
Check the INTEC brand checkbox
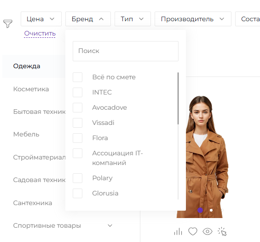77,92
